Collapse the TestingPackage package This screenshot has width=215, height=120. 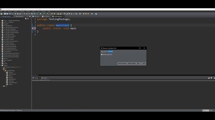click(4, 71)
